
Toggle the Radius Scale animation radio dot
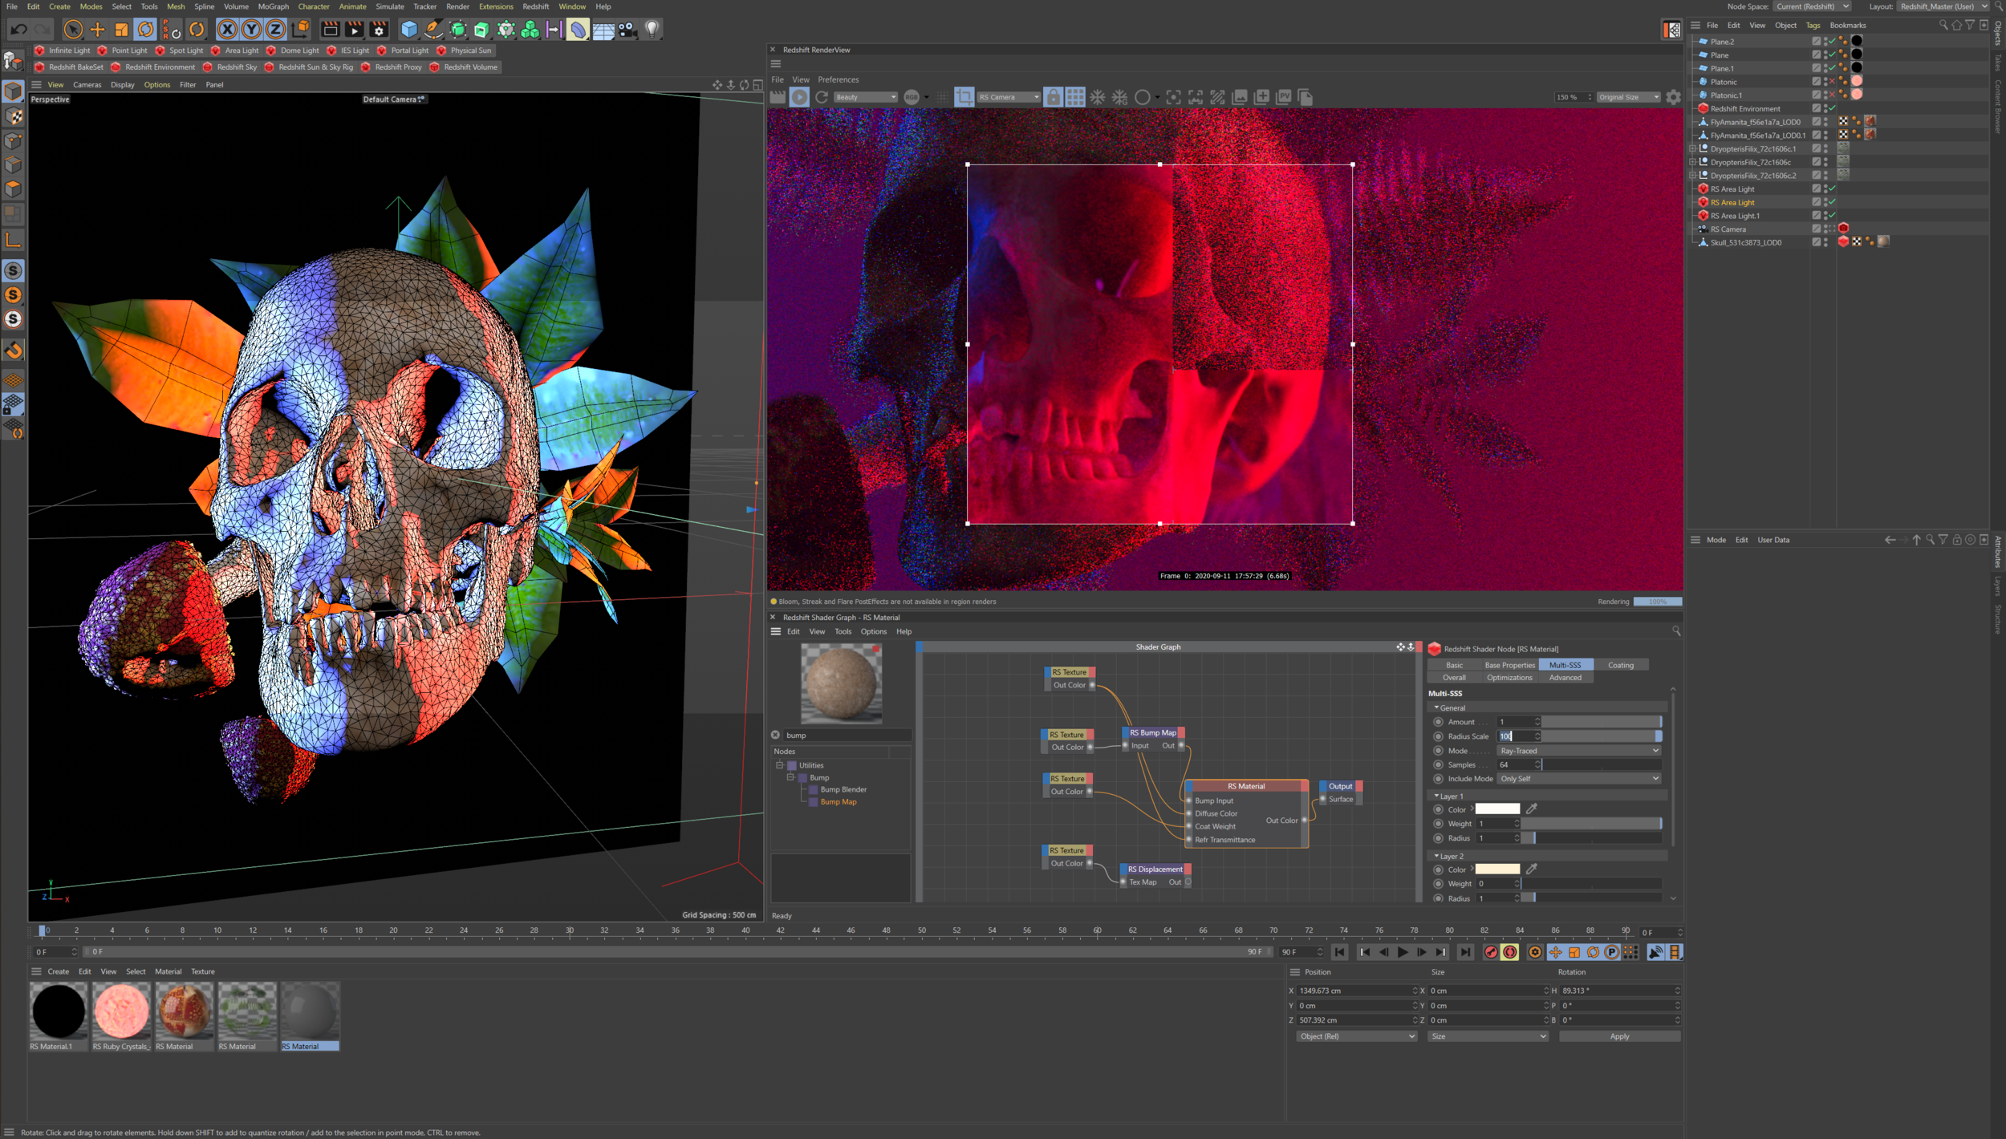(x=1438, y=736)
